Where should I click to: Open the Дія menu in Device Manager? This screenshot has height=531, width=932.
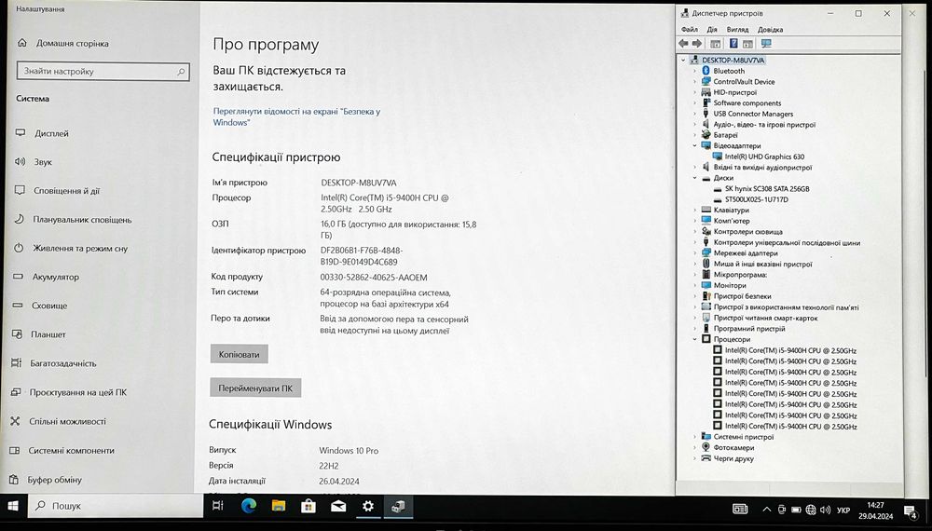(x=712, y=29)
